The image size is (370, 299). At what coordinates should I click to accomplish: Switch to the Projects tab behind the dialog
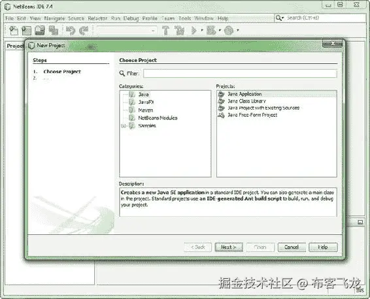pos(15,46)
